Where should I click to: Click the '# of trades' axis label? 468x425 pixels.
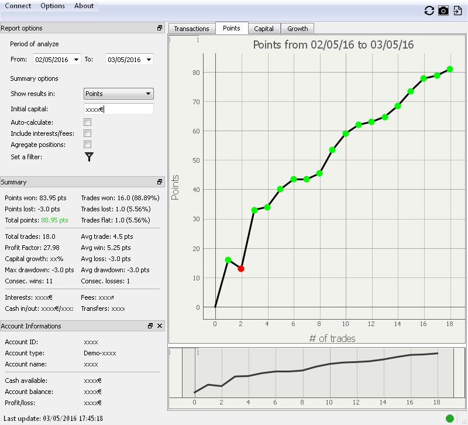(332, 338)
